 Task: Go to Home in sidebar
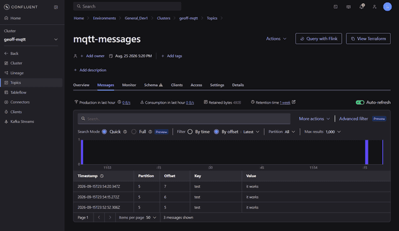click(12, 18)
